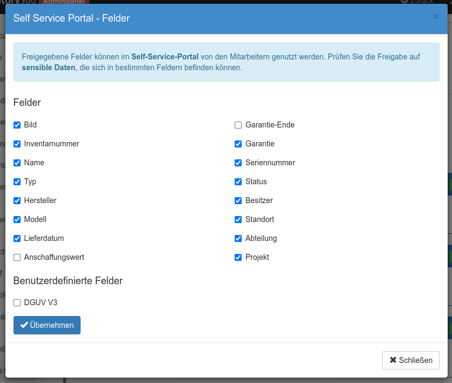Deselect the Modell checkbox
This screenshot has width=452, height=383.
[x=17, y=219]
